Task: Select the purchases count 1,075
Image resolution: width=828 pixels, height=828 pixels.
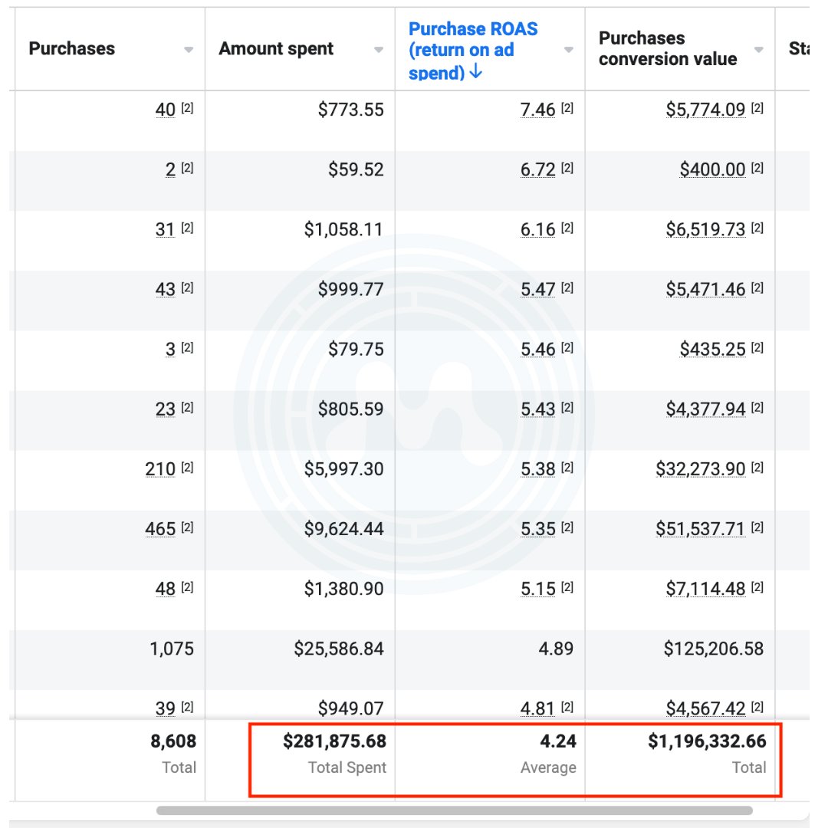Action: click(172, 649)
